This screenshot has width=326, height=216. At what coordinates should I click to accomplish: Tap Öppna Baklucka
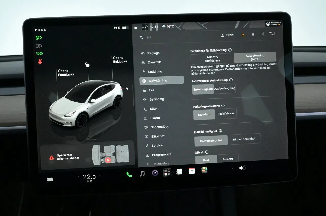pyautogui.click(x=120, y=60)
